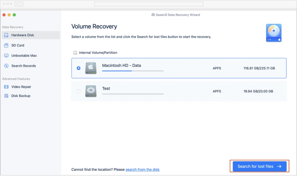297x176 pixels.
Task: Open the search from the disk link
Action: click(142, 169)
